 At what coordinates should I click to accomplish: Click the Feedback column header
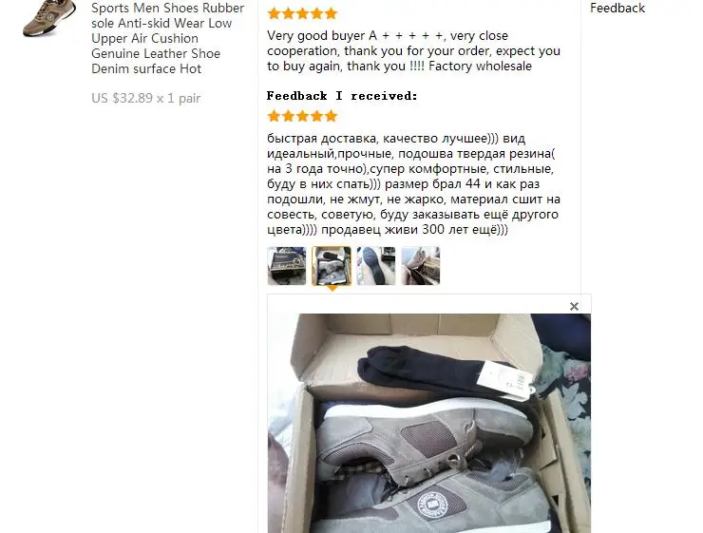617,8
